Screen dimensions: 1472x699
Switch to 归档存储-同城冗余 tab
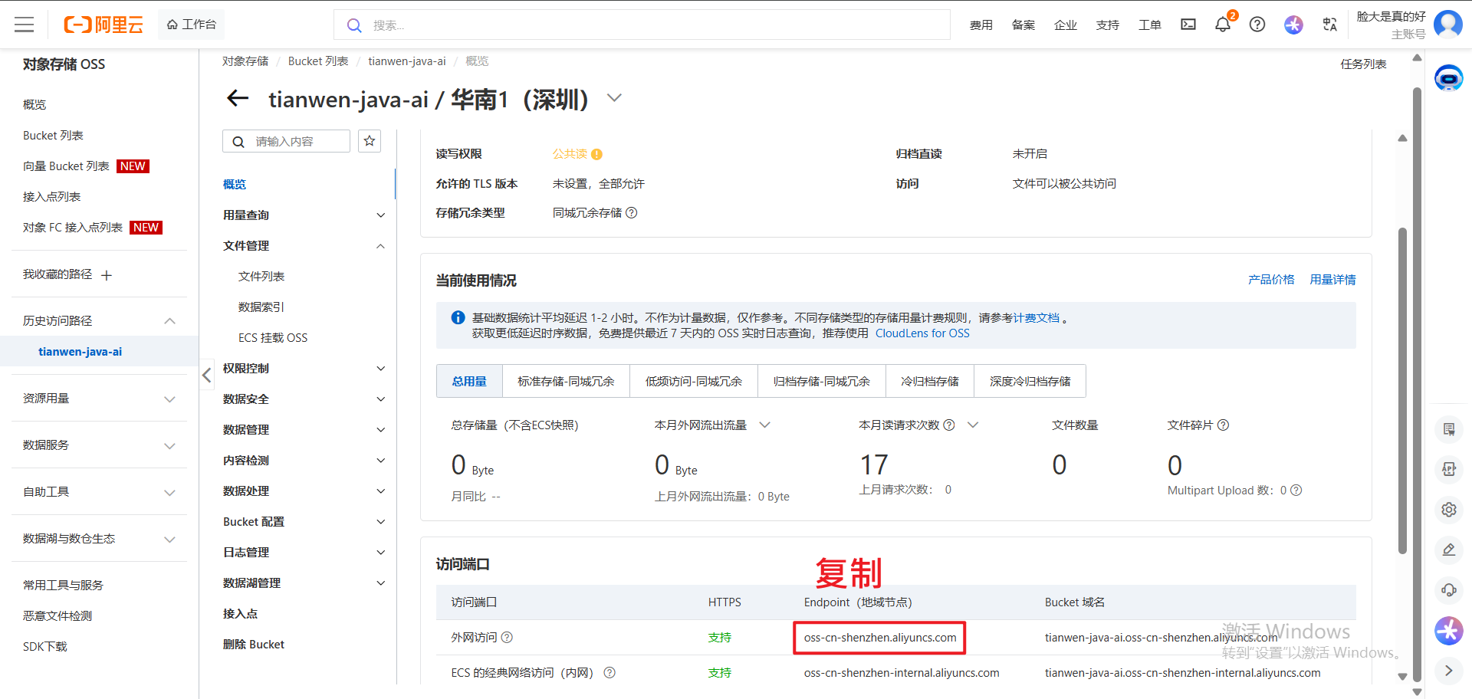coord(822,381)
